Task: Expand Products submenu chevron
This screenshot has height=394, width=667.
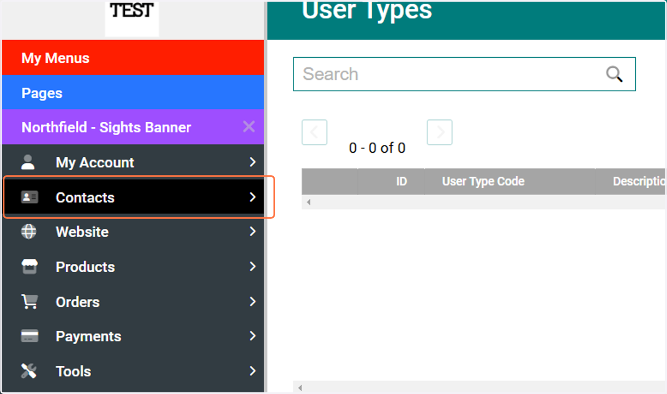Action: click(252, 267)
